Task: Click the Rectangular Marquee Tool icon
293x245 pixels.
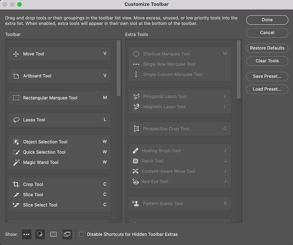Action: point(16,98)
